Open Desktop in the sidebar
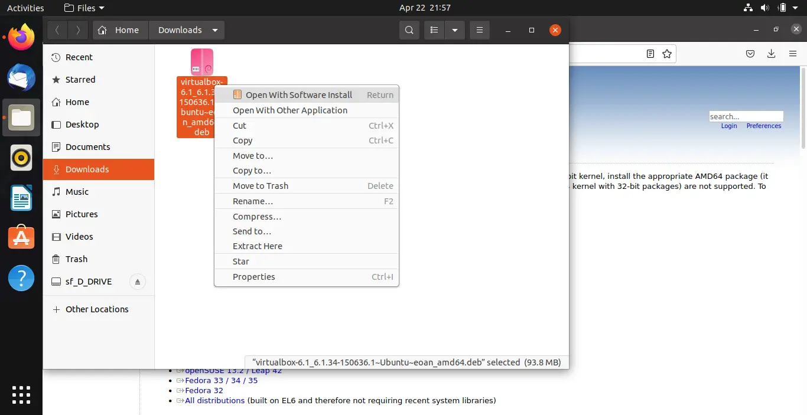The image size is (807, 415). pyautogui.click(x=99, y=125)
